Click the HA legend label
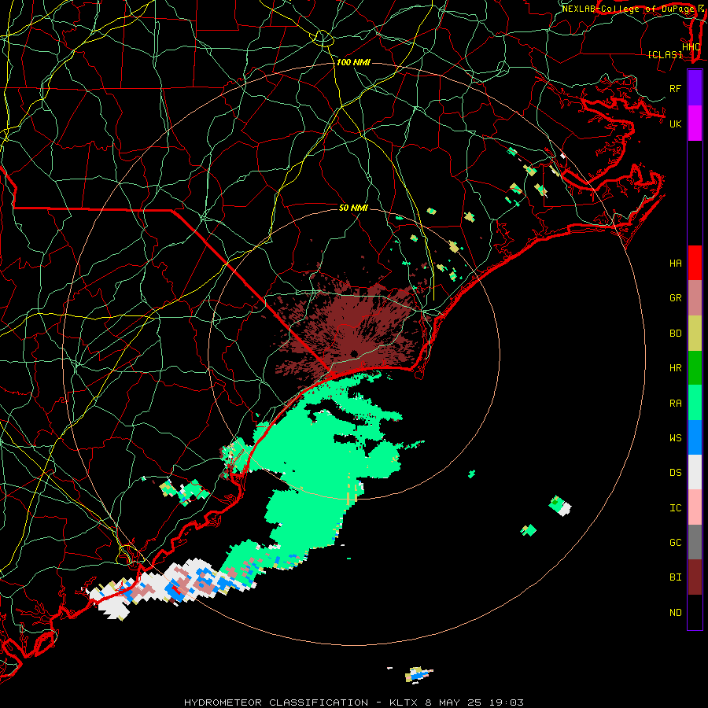708x708 pixels. point(675,264)
